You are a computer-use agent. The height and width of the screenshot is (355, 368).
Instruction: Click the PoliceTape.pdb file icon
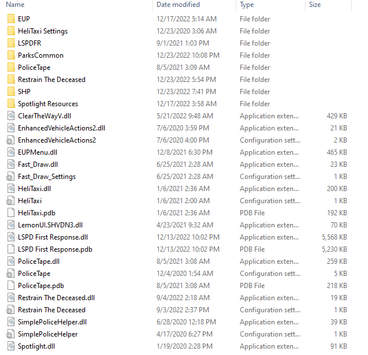pyautogui.click(x=11, y=286)
